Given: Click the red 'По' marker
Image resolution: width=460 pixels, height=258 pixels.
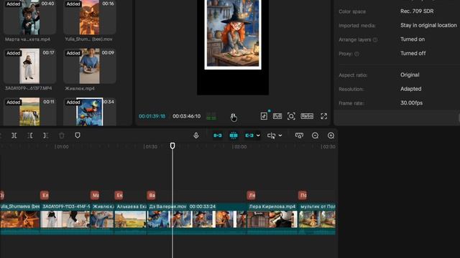Looking at the screenshot, I should (303, 195).
